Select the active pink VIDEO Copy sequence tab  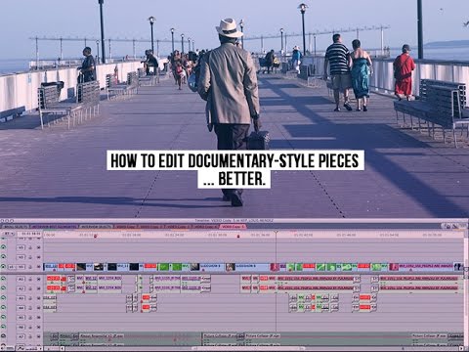click(234, 226)
